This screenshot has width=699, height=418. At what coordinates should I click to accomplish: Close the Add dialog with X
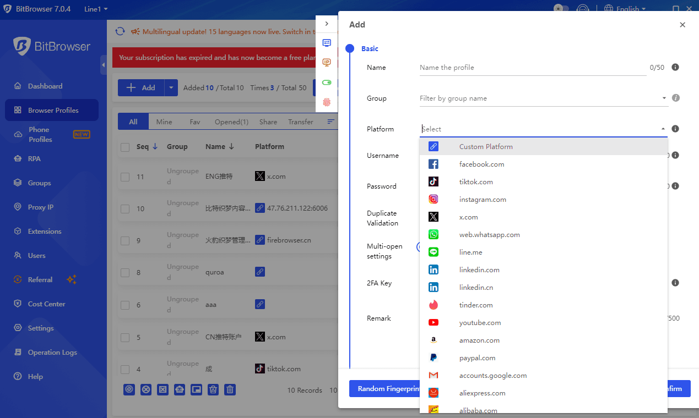click(682, 25)
